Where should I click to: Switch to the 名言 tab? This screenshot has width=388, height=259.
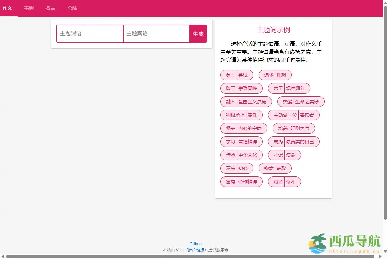click(50, 8)
